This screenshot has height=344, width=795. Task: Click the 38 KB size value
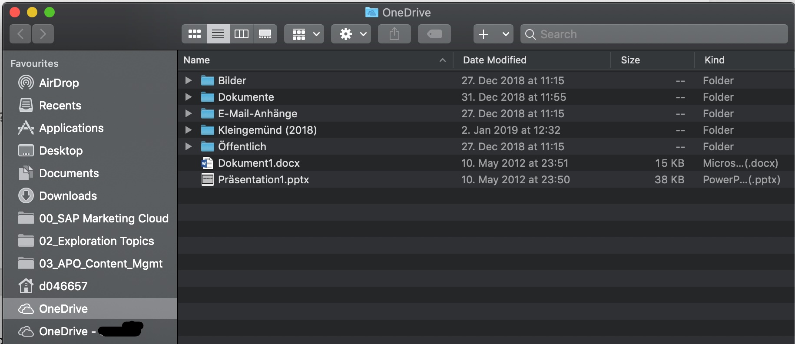[x=669, y=179]
